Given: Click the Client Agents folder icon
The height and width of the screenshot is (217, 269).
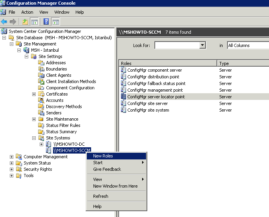Looking at the screenshot, I should (x=41, y=75).
